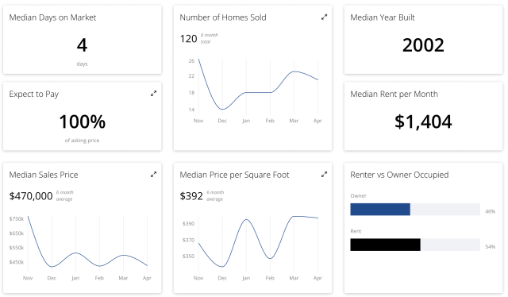The width and height of the screenshot is (508, 297).
Task: Click the black Rent occupancy bar
Action: click(385, 245)
